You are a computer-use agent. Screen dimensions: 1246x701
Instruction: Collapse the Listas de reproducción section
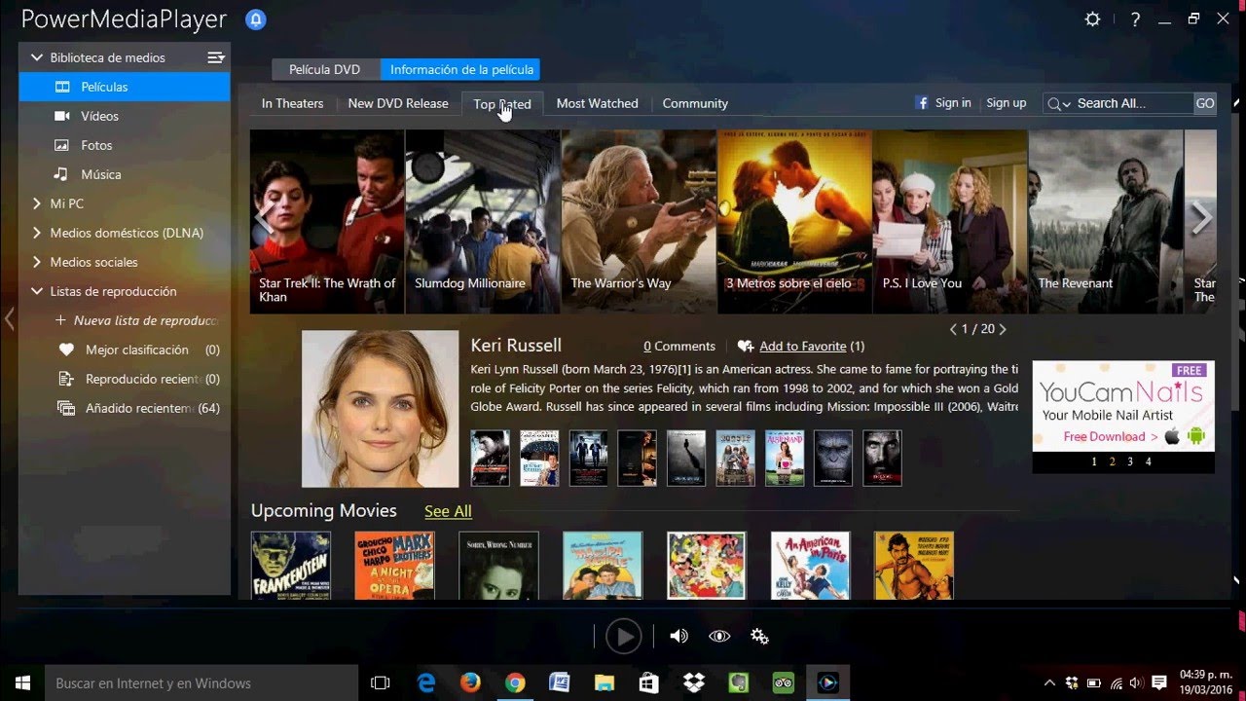(x=37, y=291)
